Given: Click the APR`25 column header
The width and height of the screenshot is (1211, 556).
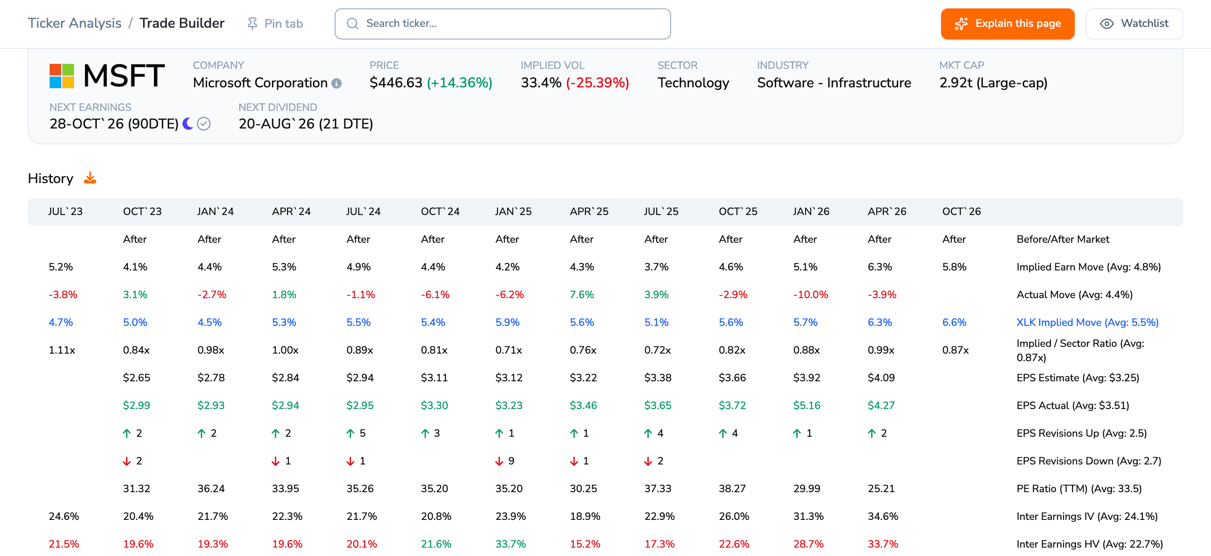Looking at the screenshot, I should 589,211.
